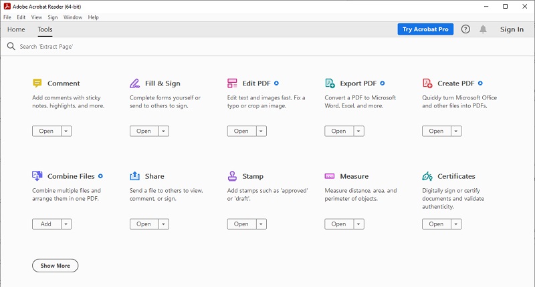Viewport: 535px width, 287px height.
Task: Open the Comment tool button
Action: (47, 131)
